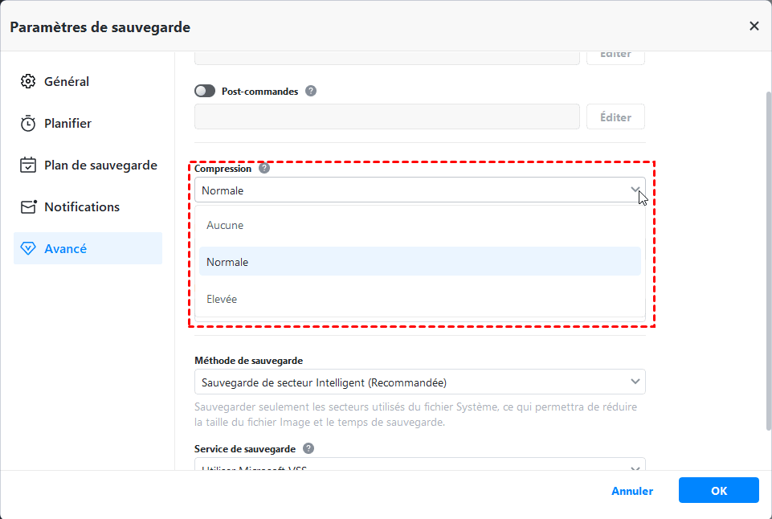Image resolution: width=772 pixels, height=519 pixels.
Task: Click the help icon next to Post-commandes
Action: [311, 92]
